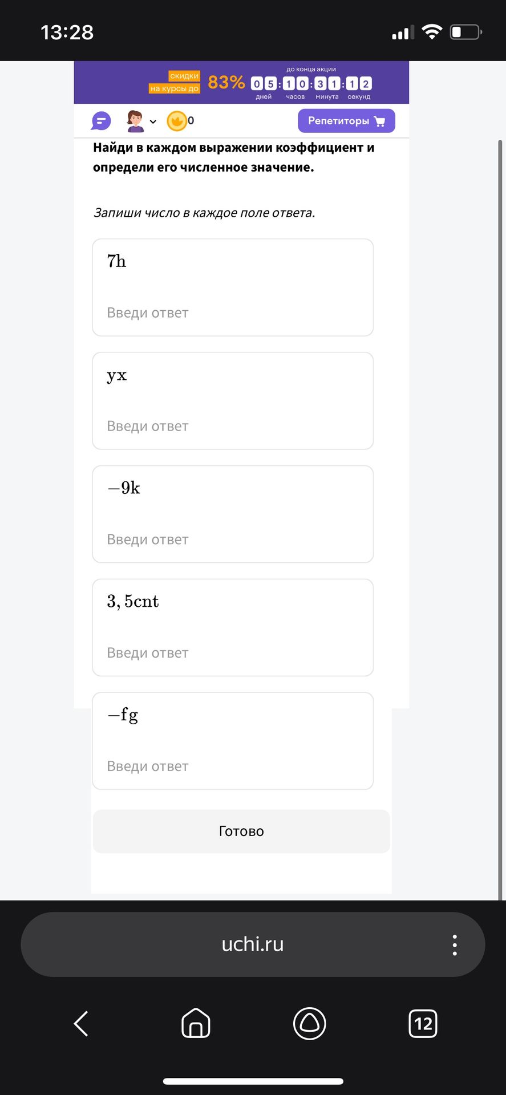Viewport: 506px width, 1095px height.
Task: Open the purple chat bubble icon
Action: (101, 121)
